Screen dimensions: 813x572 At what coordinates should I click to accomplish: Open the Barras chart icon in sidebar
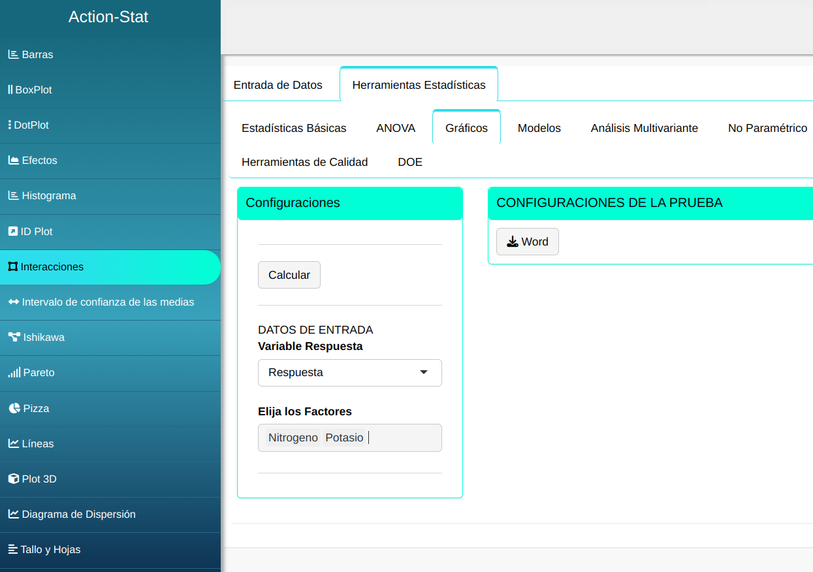13,55
